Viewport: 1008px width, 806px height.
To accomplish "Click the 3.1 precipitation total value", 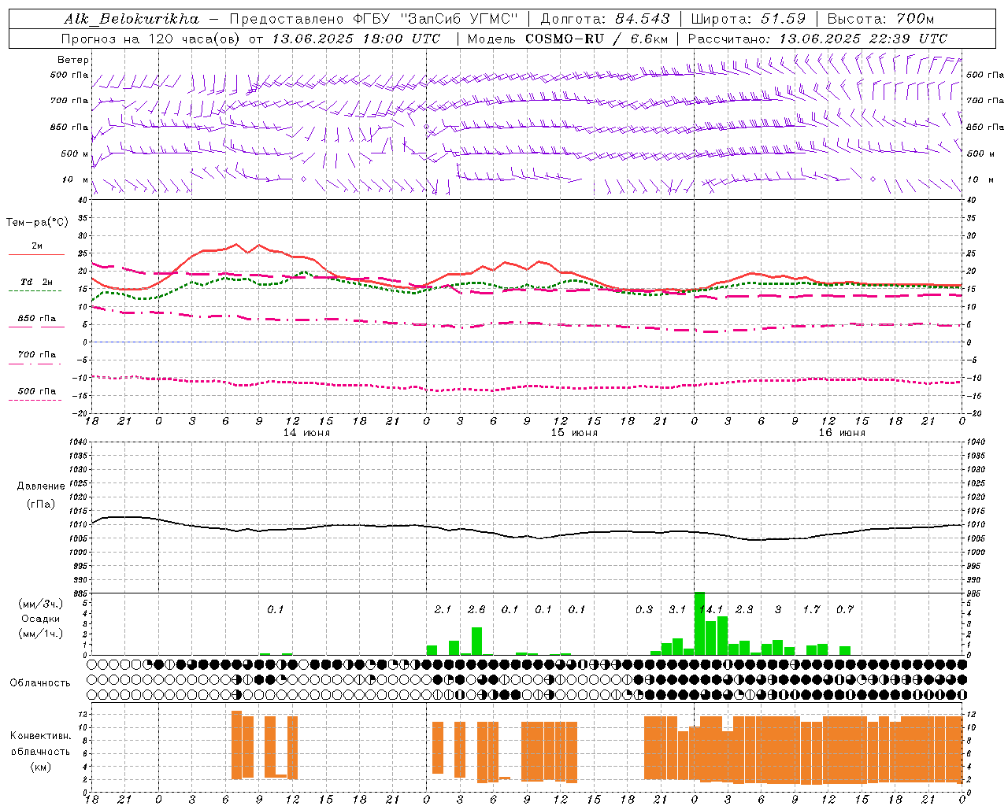I will 677,609.
